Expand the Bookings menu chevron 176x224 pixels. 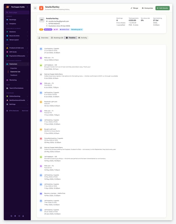[27, 20]
